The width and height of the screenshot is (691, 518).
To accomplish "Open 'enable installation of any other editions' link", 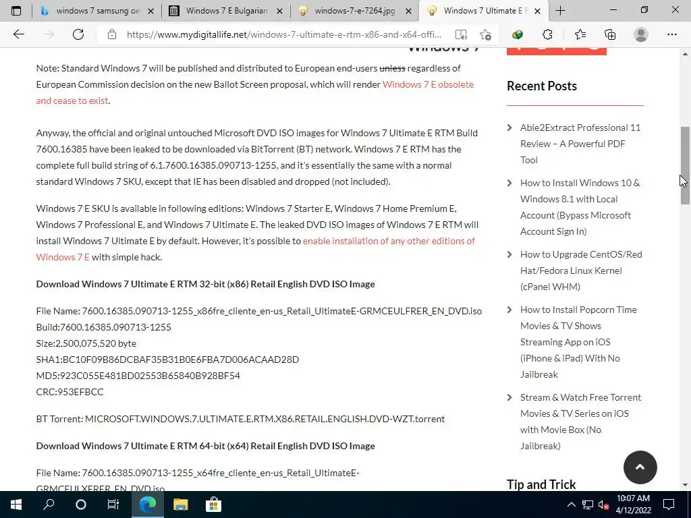I will [389, 241].
